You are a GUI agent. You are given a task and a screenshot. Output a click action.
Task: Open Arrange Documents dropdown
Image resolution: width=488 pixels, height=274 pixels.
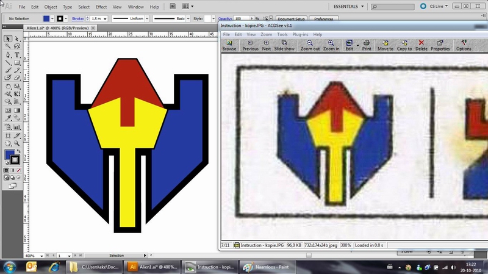(188, 6)
